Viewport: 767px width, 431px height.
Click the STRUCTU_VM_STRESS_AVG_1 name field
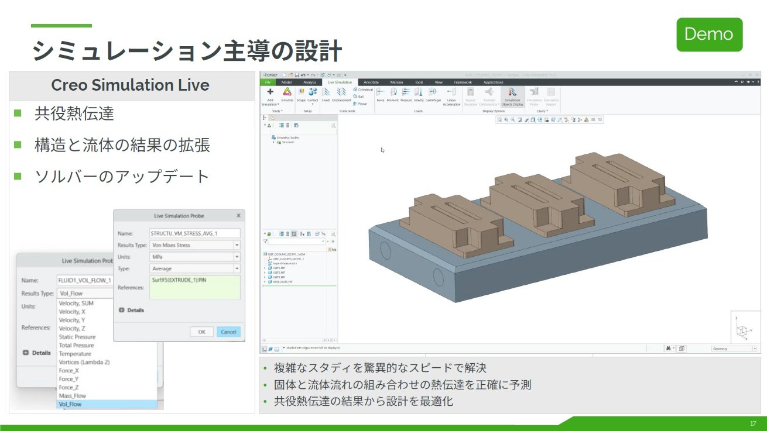click(x=195, y=233)
